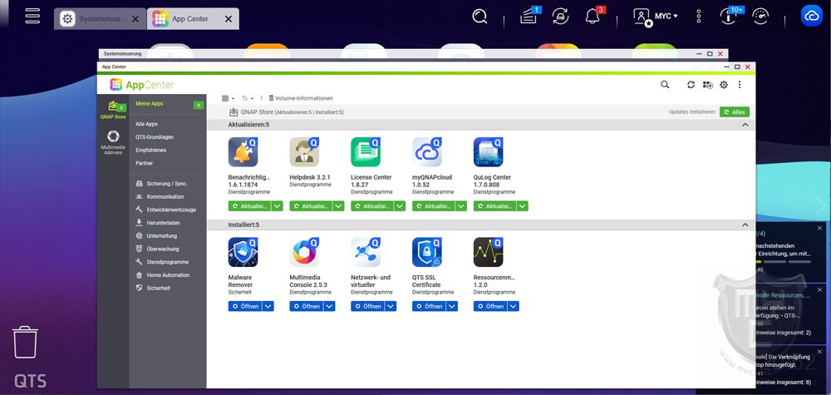Viewport: 831px width, 395px height.
Task: Click the QTS SSL Certificate app icon
Action: click(426, 252)
